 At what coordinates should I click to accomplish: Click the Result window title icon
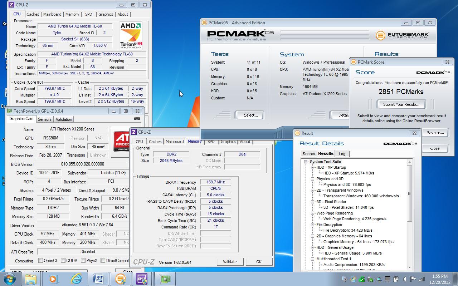(x=297, y=133)
